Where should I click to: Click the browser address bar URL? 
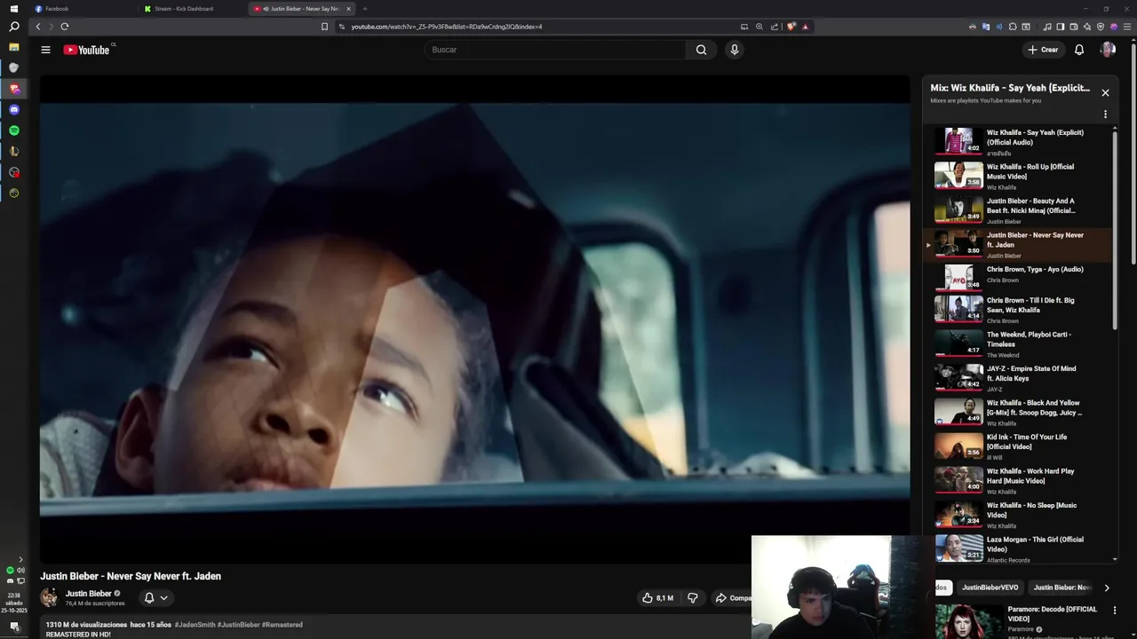446,27
